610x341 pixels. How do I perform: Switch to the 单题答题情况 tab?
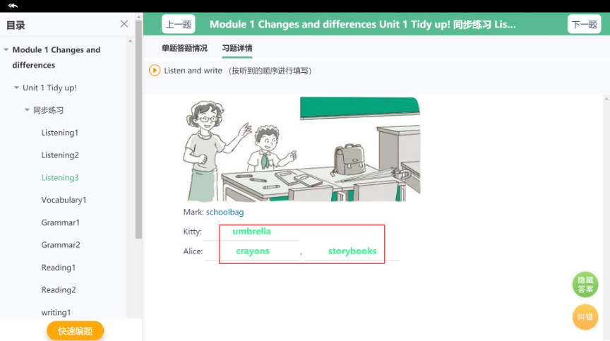[184, 48]
